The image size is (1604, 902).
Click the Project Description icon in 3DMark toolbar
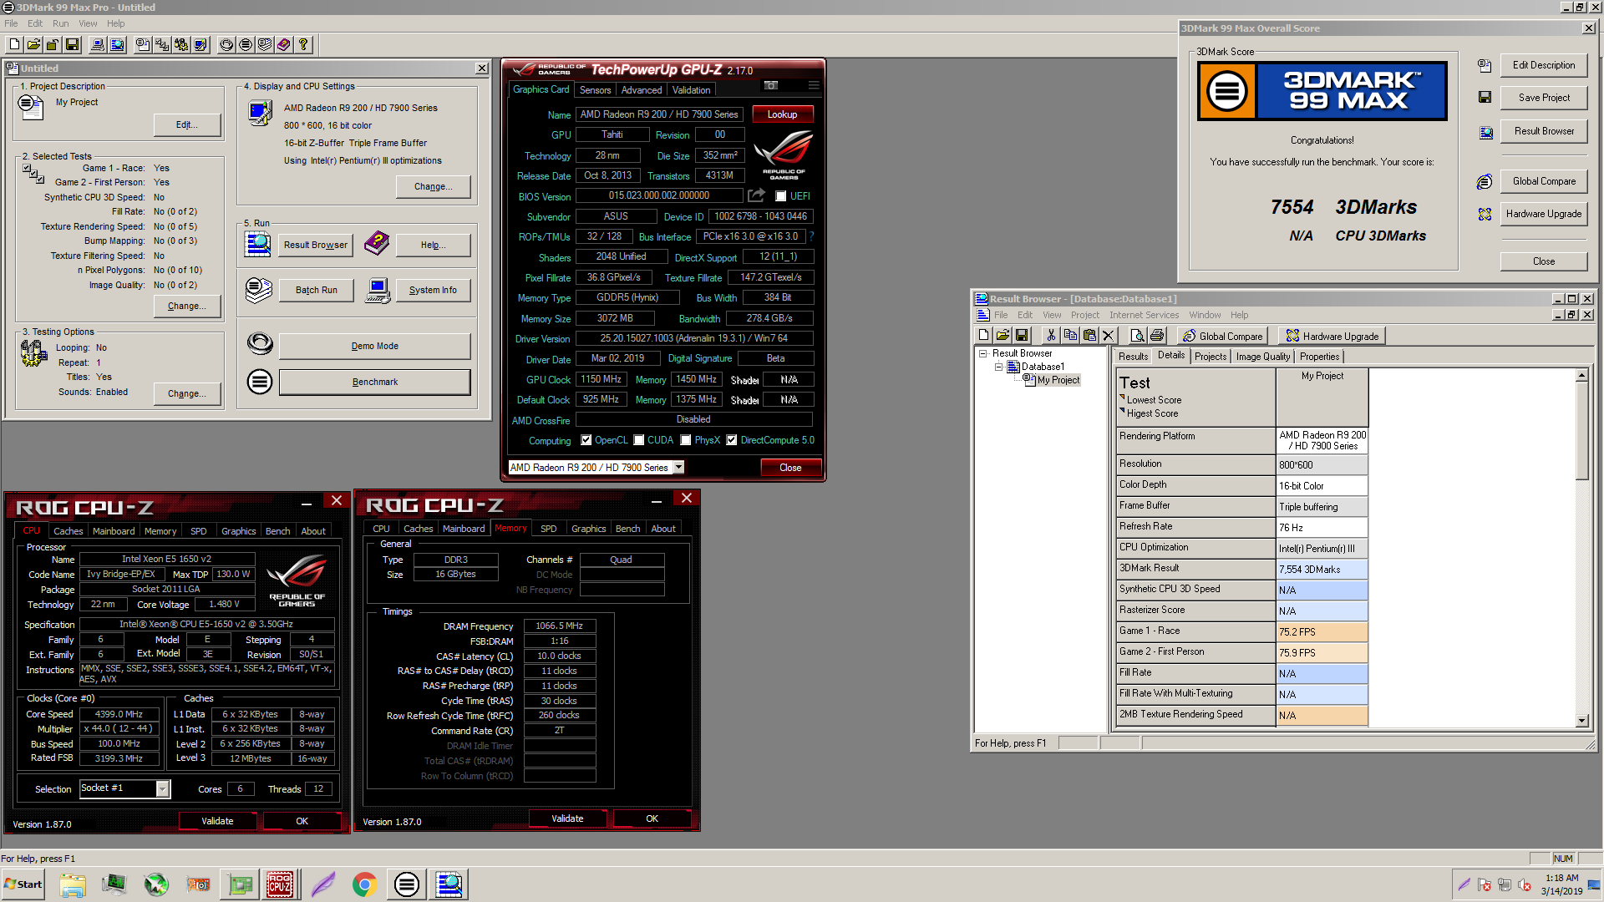(x=143, y=45)
